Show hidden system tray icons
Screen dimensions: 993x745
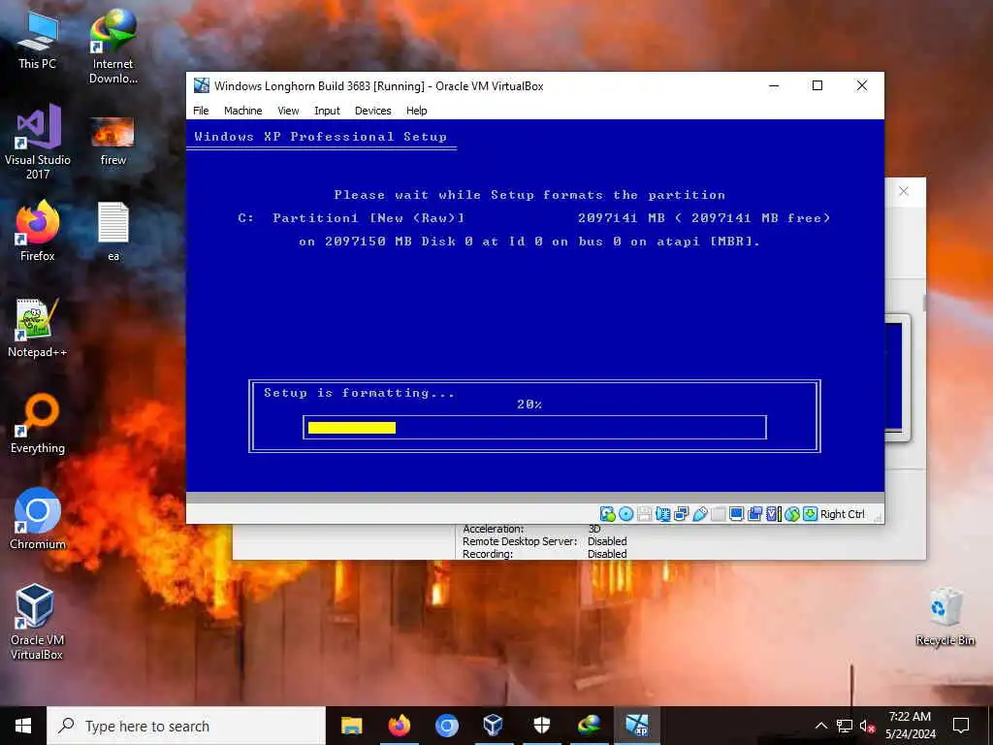pyautogui.click(x=820, y=726)
